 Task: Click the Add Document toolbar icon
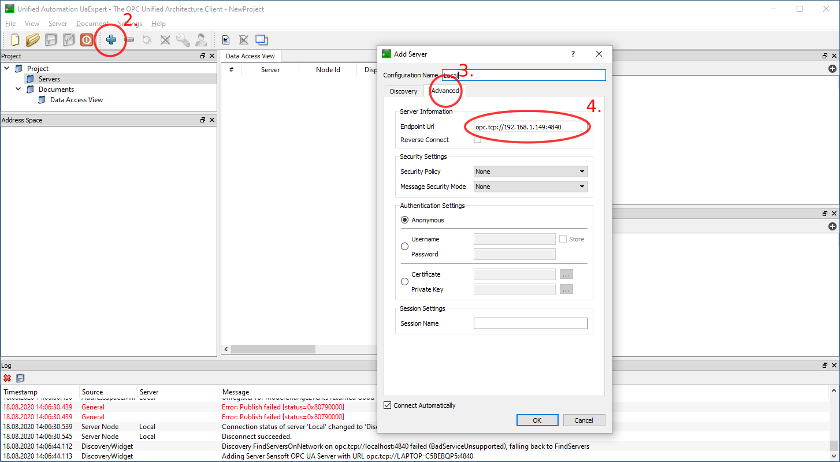tap(226, 40)
